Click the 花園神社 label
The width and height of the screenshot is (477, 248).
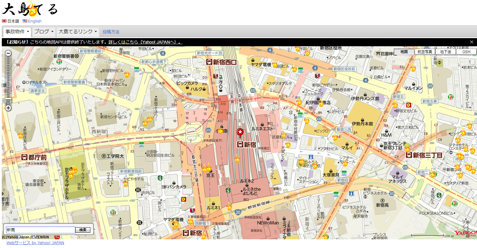387,54
